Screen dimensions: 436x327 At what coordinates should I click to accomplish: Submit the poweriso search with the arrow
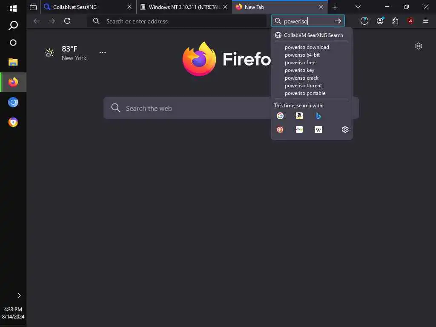338,21
